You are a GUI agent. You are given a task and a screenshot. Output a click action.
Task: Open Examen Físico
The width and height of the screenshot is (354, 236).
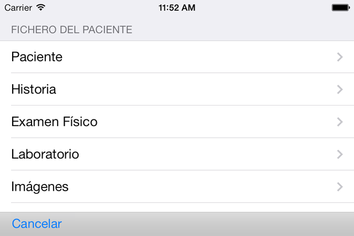coord(54,122)
